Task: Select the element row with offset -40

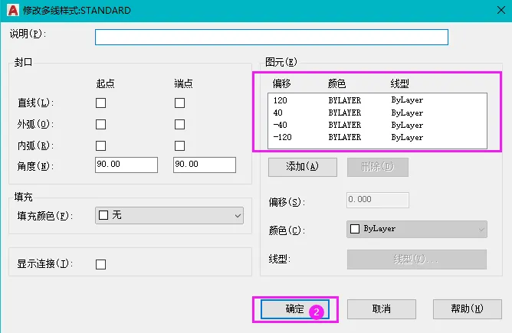Action: (x=377, y=125)
